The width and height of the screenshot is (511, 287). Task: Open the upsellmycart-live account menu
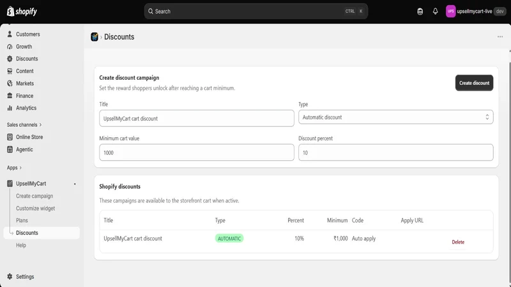coord(475,11)
